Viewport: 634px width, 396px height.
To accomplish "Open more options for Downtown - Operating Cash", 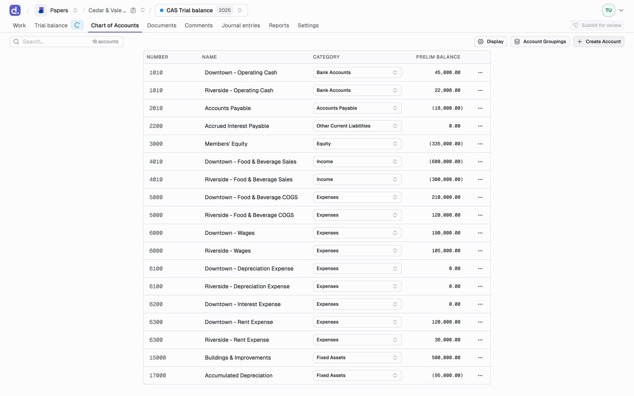I will (480, 72).
